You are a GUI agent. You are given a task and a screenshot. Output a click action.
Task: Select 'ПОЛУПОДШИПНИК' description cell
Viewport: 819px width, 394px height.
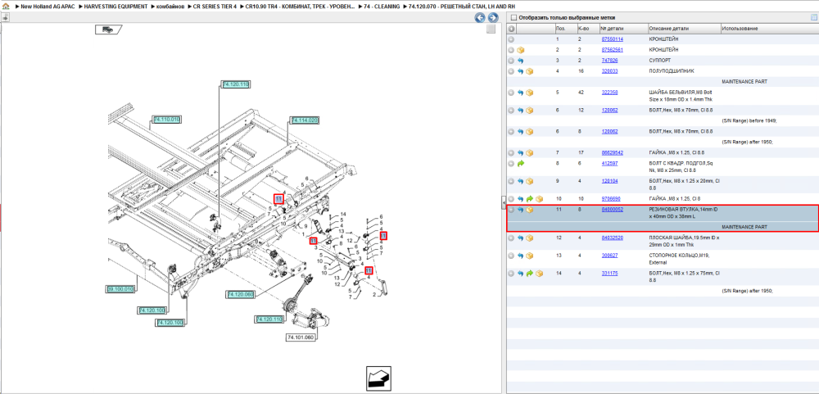(672, 71)
